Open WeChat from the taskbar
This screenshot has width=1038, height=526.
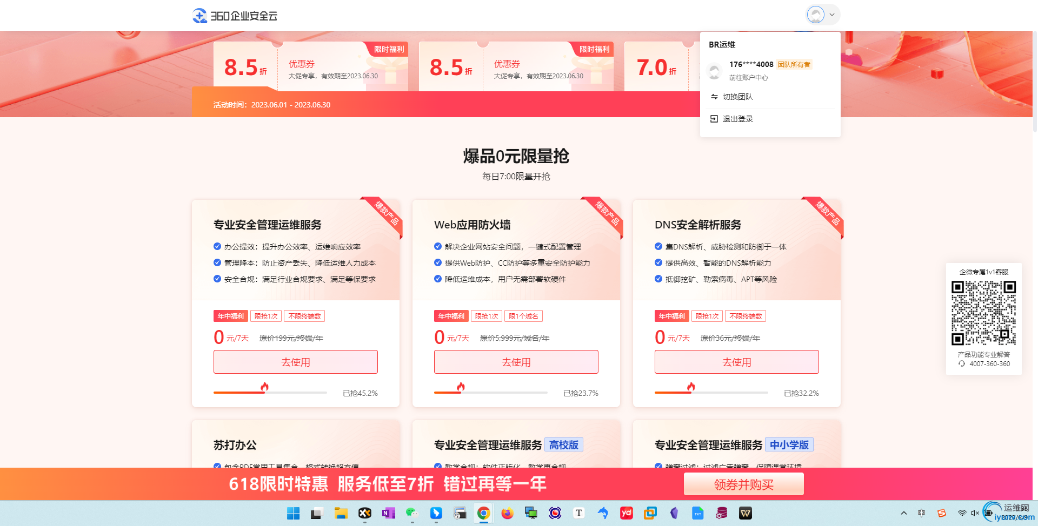(x=412, y=513)
